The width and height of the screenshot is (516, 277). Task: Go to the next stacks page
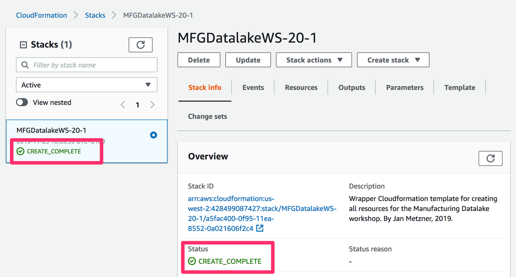click(x=152, y=105)
